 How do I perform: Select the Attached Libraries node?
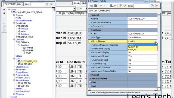pos(24,21)
